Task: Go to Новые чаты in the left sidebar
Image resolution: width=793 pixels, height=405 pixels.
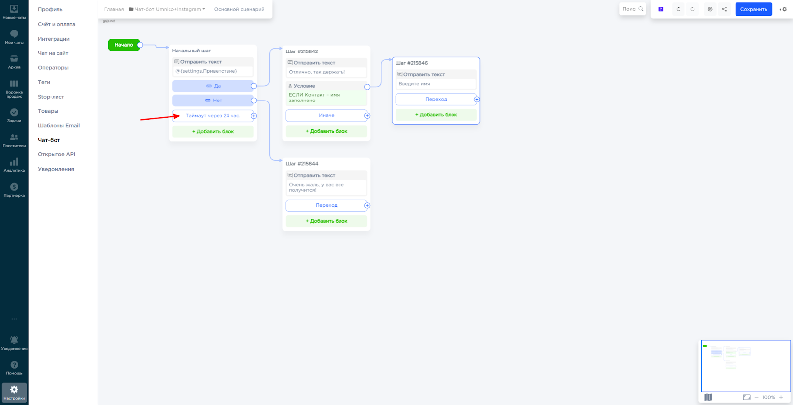Action: coord(14,12)
